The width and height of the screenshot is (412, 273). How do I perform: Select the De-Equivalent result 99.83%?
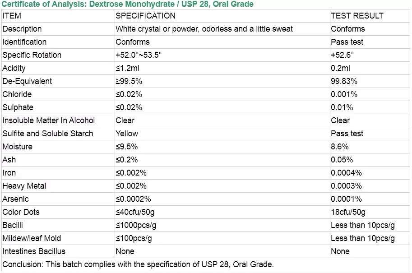click(x=344, y=81)
